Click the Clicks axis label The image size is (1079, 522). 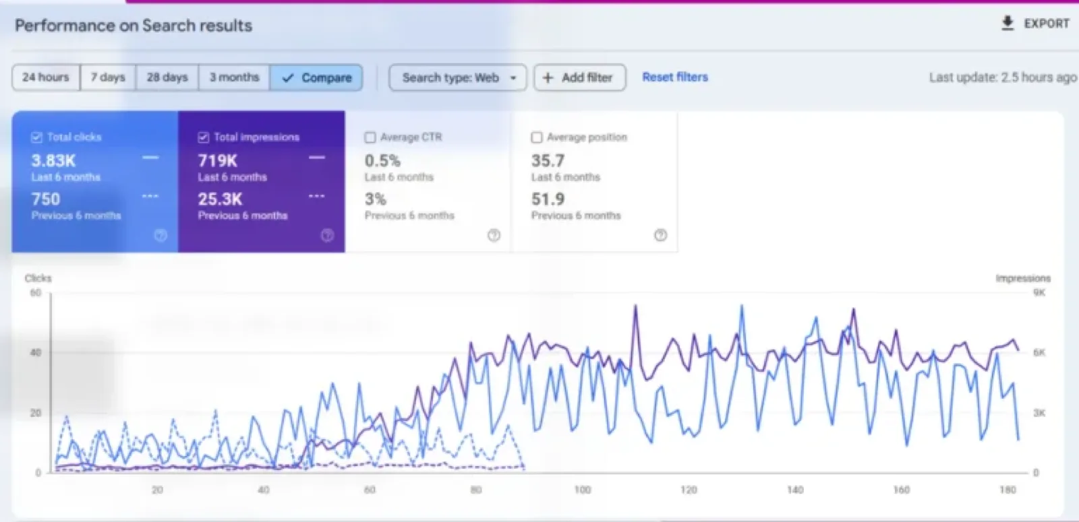pyautogui.click(x=38, y=278)
